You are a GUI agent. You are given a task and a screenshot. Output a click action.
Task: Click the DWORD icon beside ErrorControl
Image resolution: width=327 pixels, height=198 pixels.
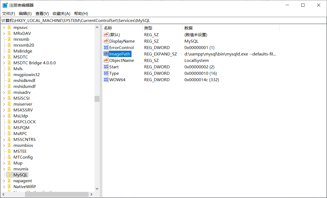pos(106,47)
